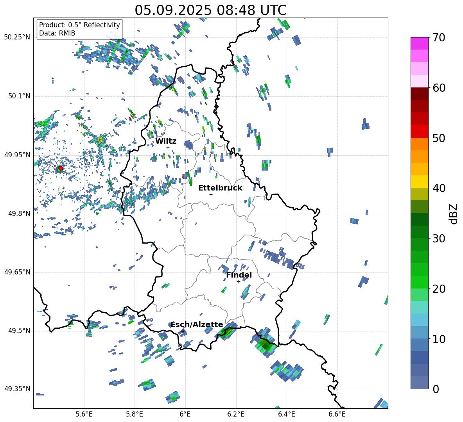Image resolution: width=463 pixels, height=422 pixels.
Task: Click the 49.65°N latitude label
Action: (17, 272)
